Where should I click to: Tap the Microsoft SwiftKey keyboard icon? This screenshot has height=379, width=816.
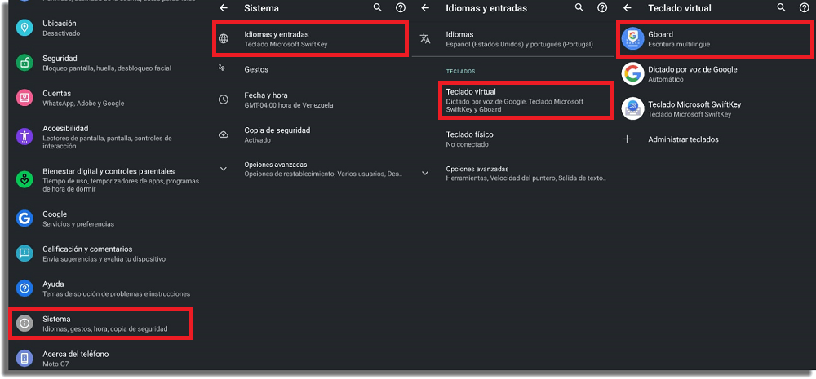coord(633,108)
